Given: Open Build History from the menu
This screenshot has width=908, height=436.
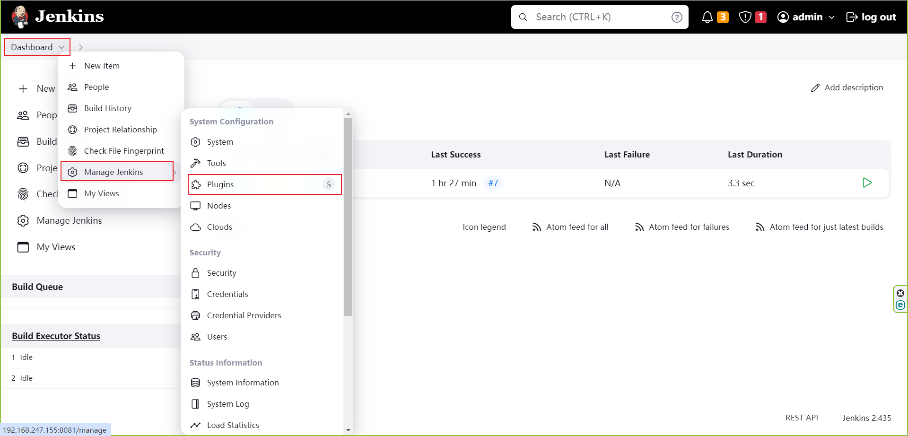Looking at the screenshot, I should coord(107,108).
